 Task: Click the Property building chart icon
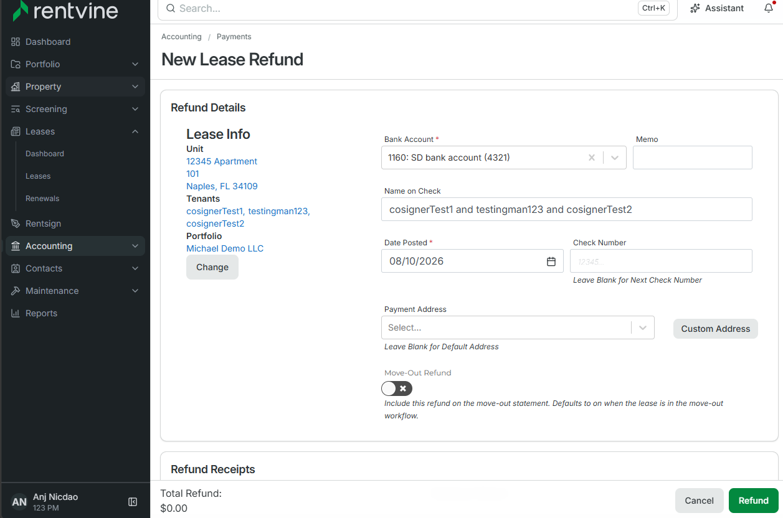16,87
